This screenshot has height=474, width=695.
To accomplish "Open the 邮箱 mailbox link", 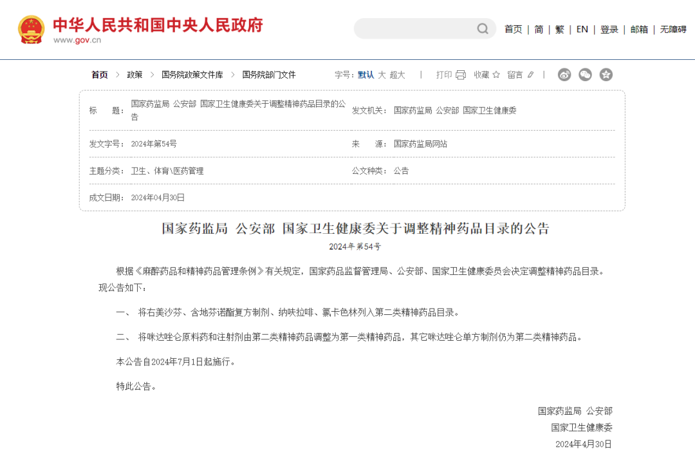I will [639, 29].
